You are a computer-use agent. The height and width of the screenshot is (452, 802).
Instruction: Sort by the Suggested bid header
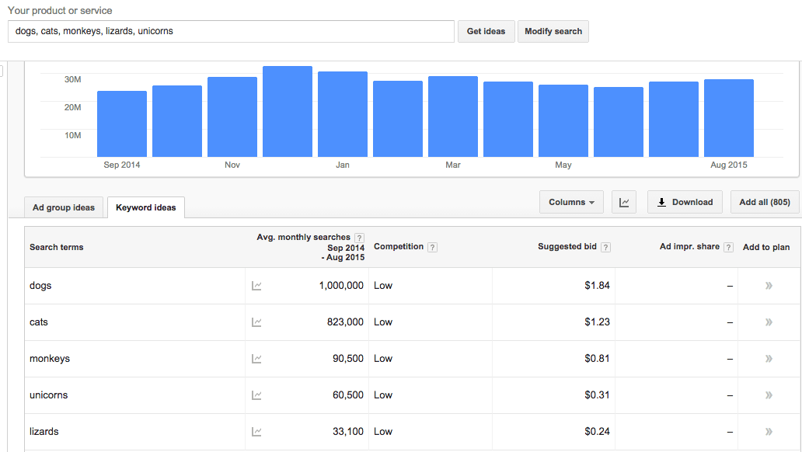(x=567, y=246)
